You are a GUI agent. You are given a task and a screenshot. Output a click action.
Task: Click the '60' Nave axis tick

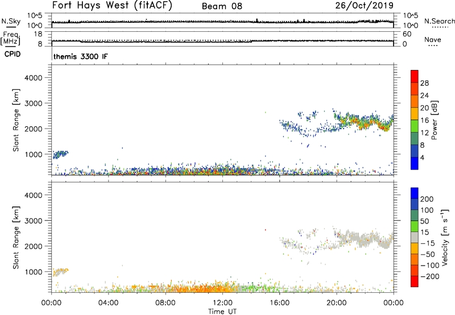[x=407, y=34]
